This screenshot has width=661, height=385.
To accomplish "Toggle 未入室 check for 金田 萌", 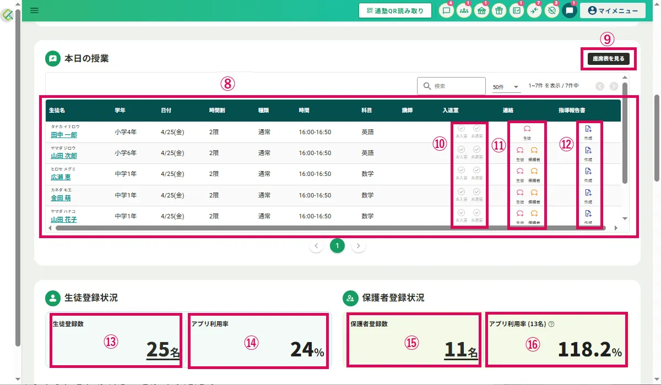I will (x=462, y=191).
